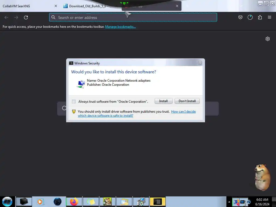
Task: Open the Firefox hamburger application menu
Action: [270, 17]
